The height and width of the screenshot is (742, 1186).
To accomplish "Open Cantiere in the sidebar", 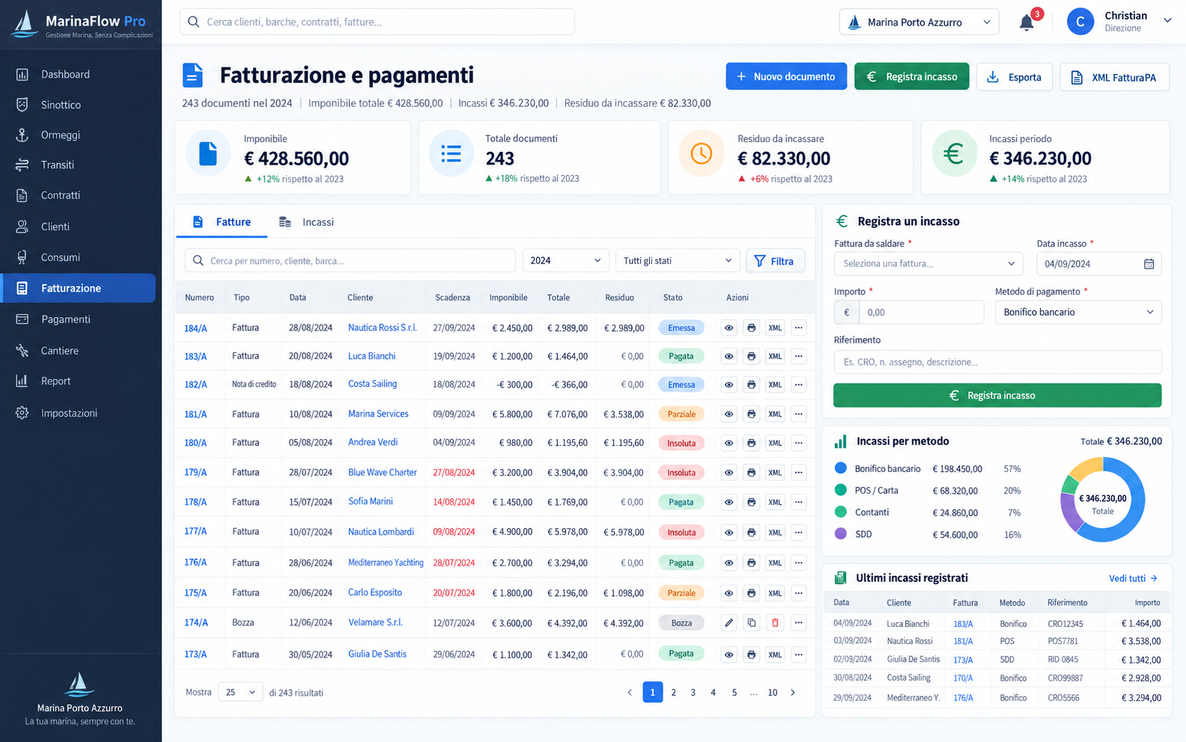I will [78, 350].
